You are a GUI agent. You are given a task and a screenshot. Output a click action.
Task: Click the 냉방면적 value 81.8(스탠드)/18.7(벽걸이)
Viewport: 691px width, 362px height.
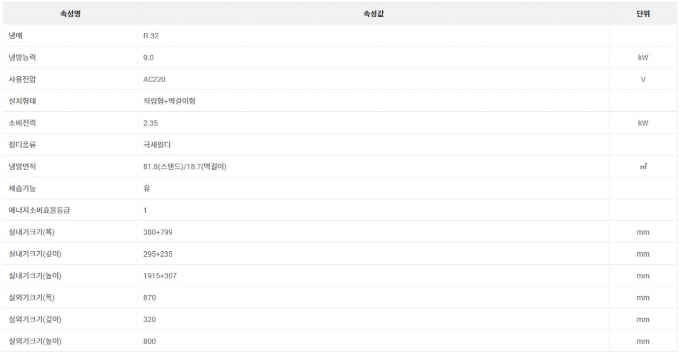(185, 167)
